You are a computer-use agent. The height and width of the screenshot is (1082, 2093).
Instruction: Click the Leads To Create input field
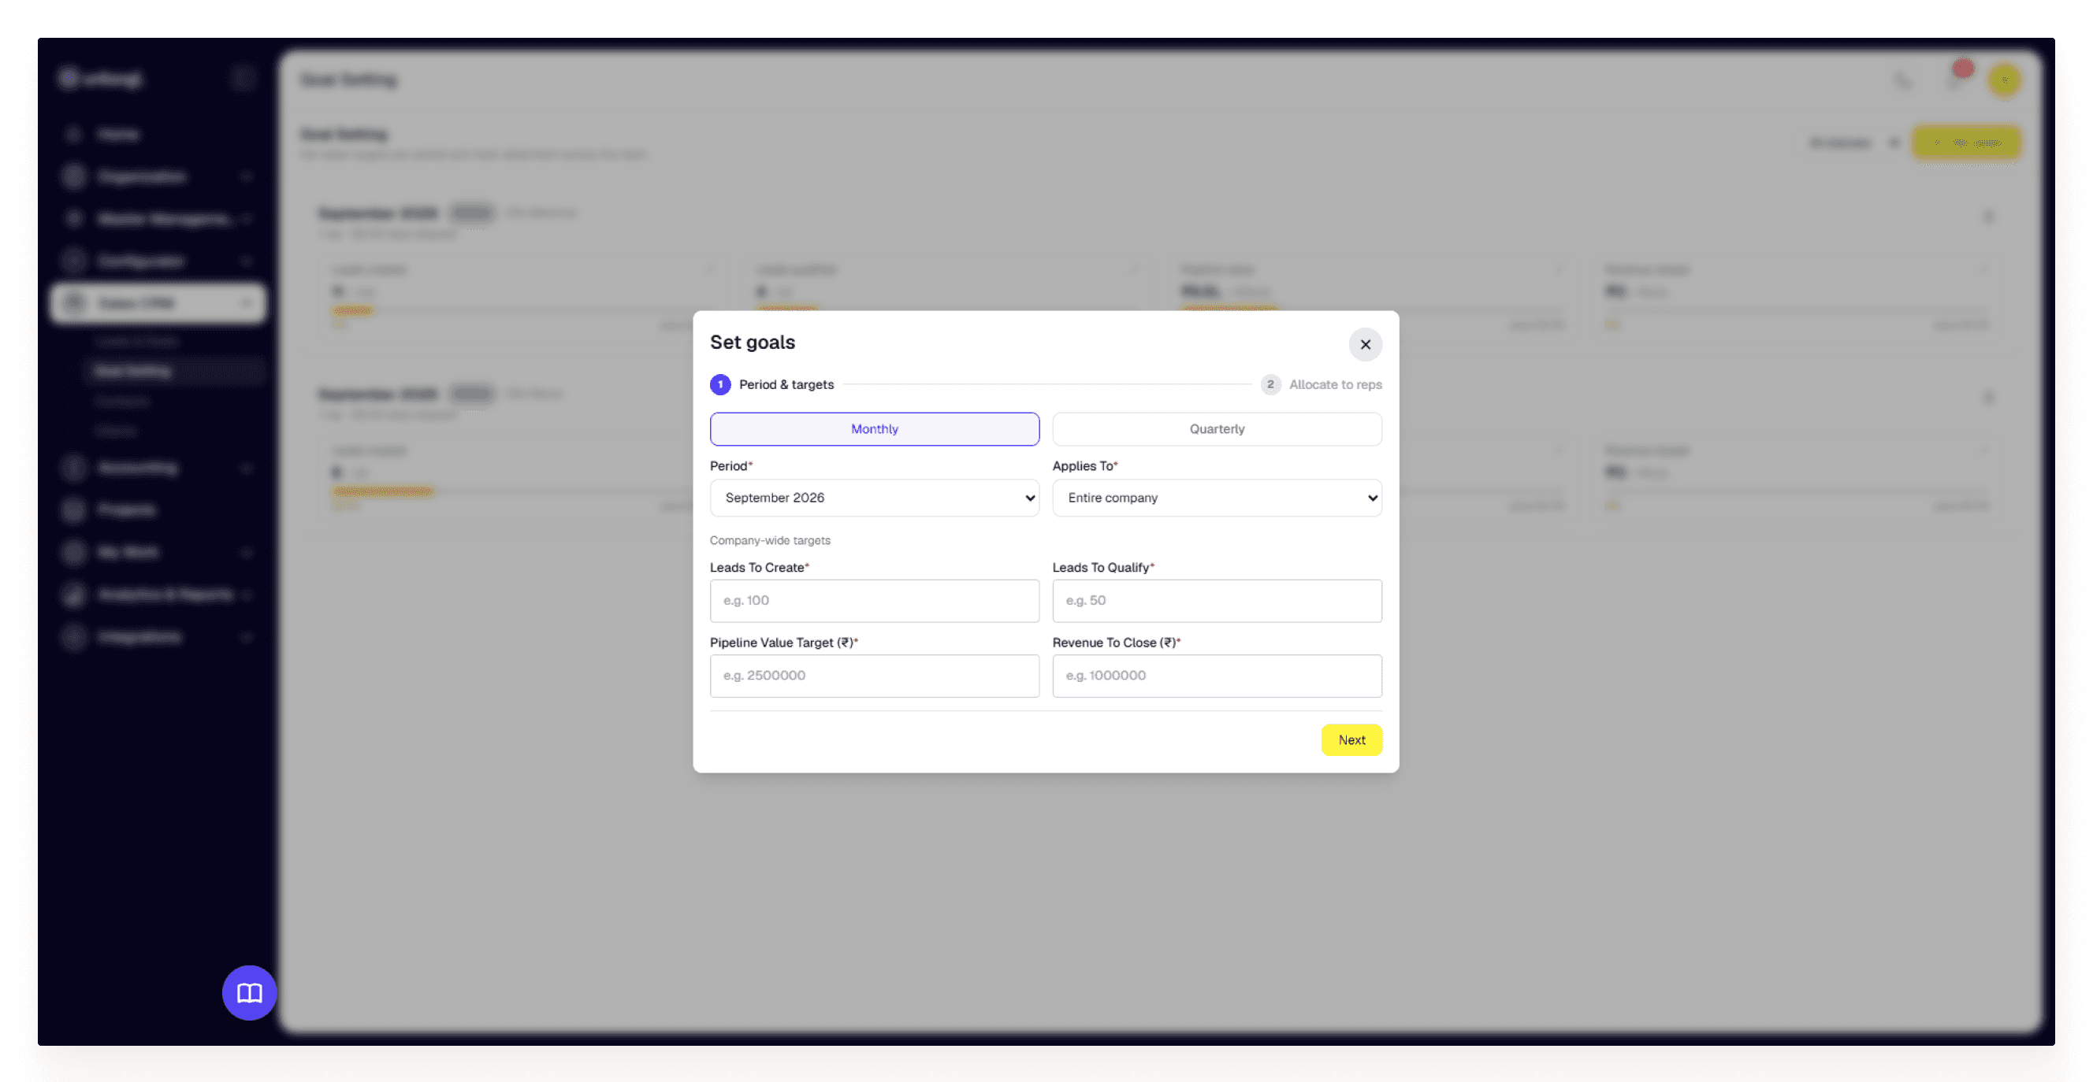[874, 601]
